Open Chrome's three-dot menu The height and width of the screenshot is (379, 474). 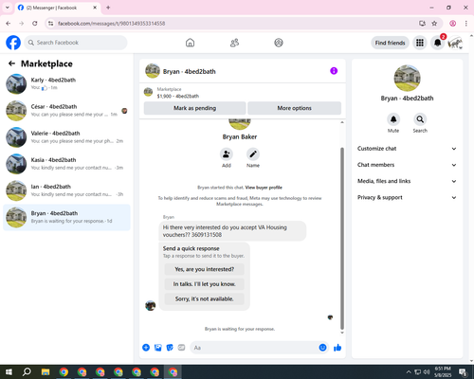[466, 24]
